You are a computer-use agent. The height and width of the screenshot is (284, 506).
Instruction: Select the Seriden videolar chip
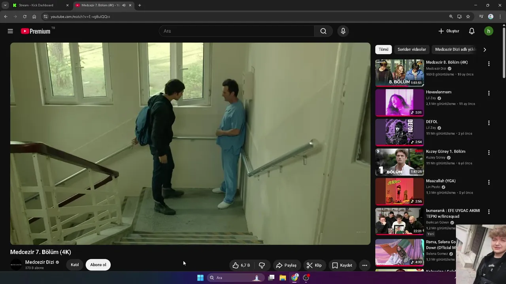412,49
